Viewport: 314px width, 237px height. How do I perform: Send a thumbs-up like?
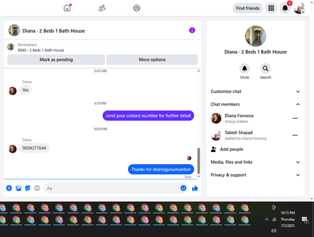(x=195, y=188)
